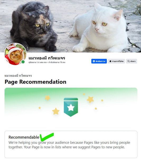View the following 78 count

pos(57,62)
